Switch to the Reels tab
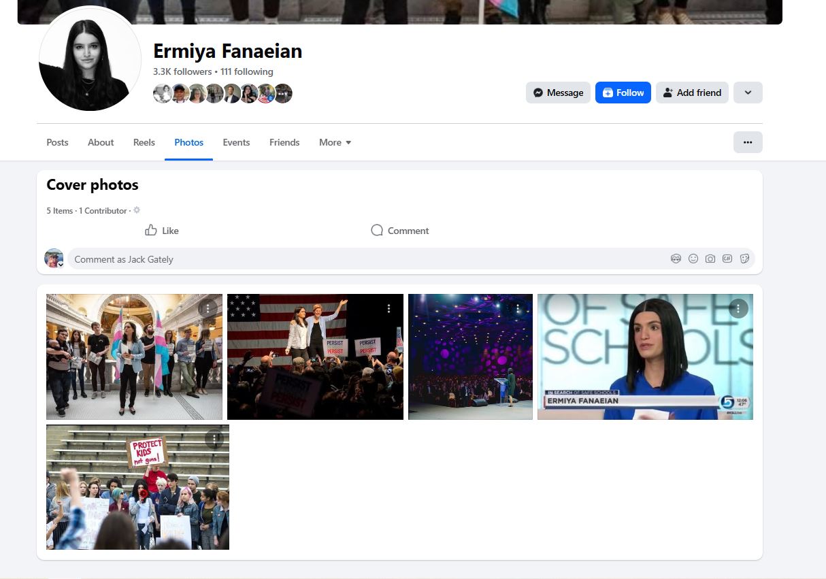826x579 pixels. (144, 142)
